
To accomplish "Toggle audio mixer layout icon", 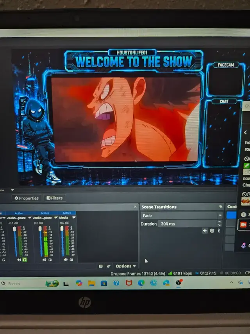I will point(101,266).
